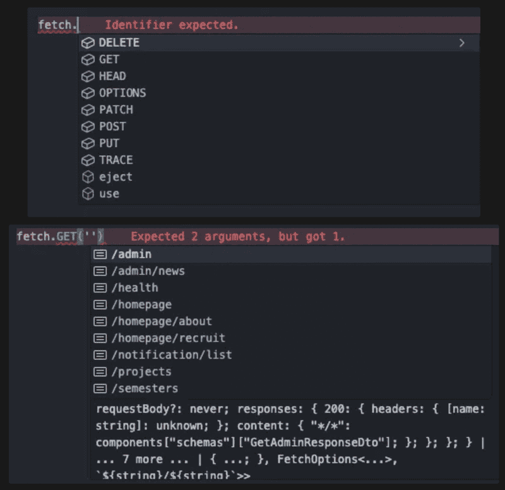Choose the /admin/news path suggestion

click(148, 271)
